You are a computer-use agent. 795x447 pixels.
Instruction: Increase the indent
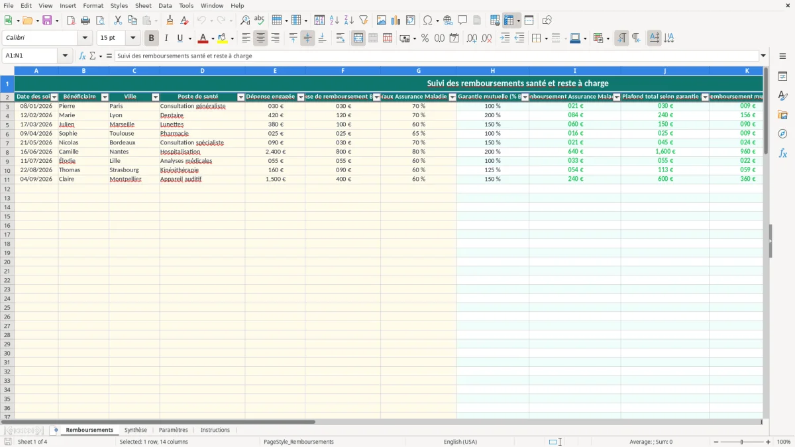505,38
